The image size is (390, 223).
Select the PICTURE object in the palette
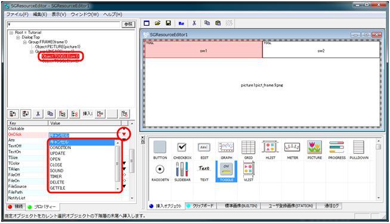[x=315, y=150]
